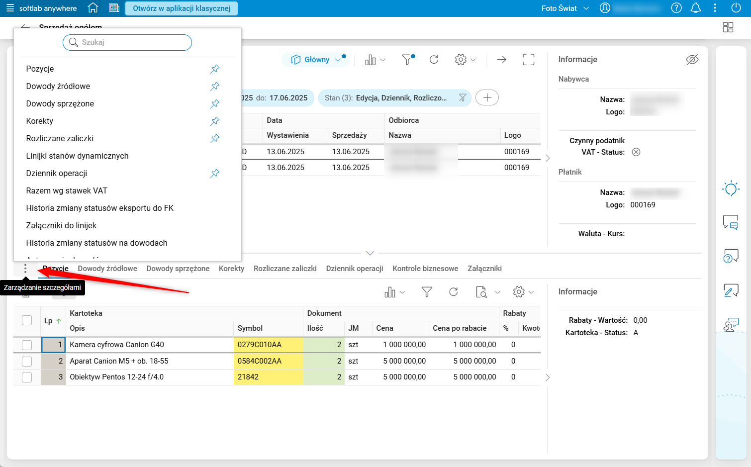Open the help question mark icon
The image size is (751, 467).
coord(676,8)
